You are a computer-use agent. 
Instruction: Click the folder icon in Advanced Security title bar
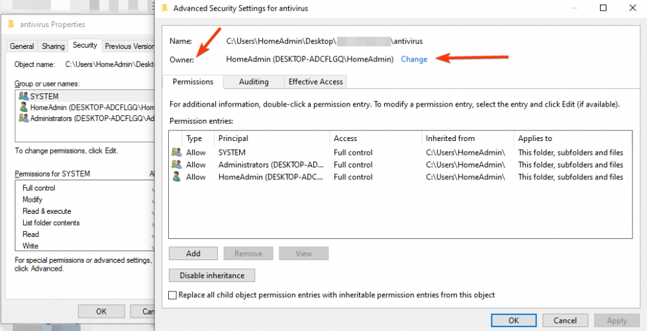(x=164, y=9)
